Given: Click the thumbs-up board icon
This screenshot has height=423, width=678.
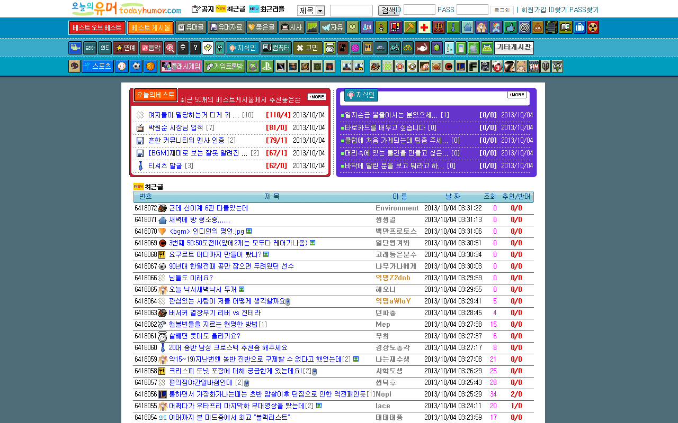Looking at the screenshot, I should click(x=510, y=27).
